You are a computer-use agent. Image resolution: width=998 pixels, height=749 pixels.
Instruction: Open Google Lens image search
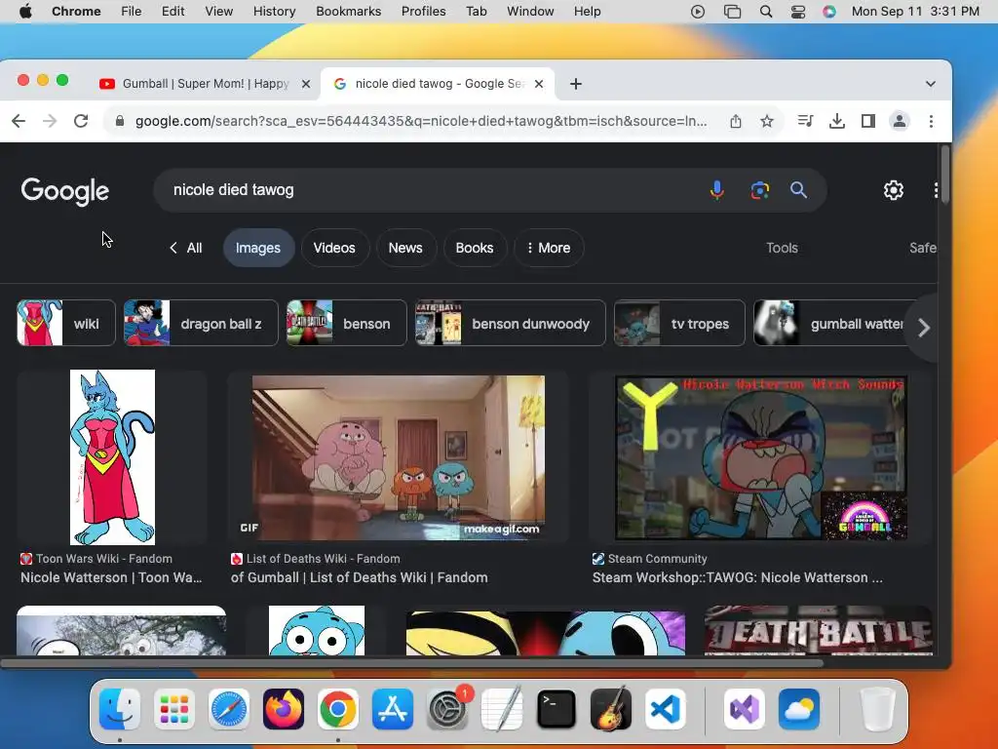click(759, 190)
